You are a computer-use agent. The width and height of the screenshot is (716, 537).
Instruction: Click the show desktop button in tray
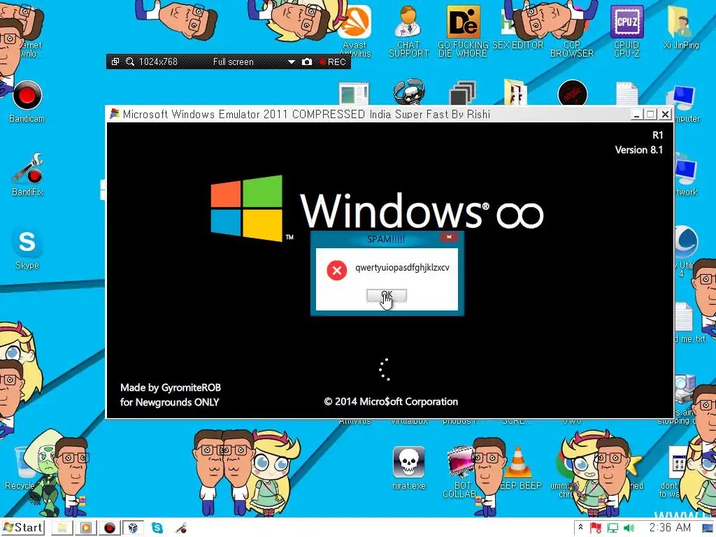708,529
